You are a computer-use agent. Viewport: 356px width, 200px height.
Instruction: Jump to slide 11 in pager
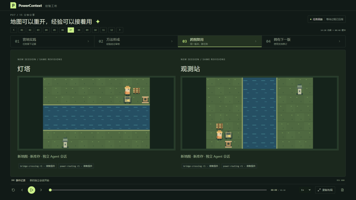point(104,30)
